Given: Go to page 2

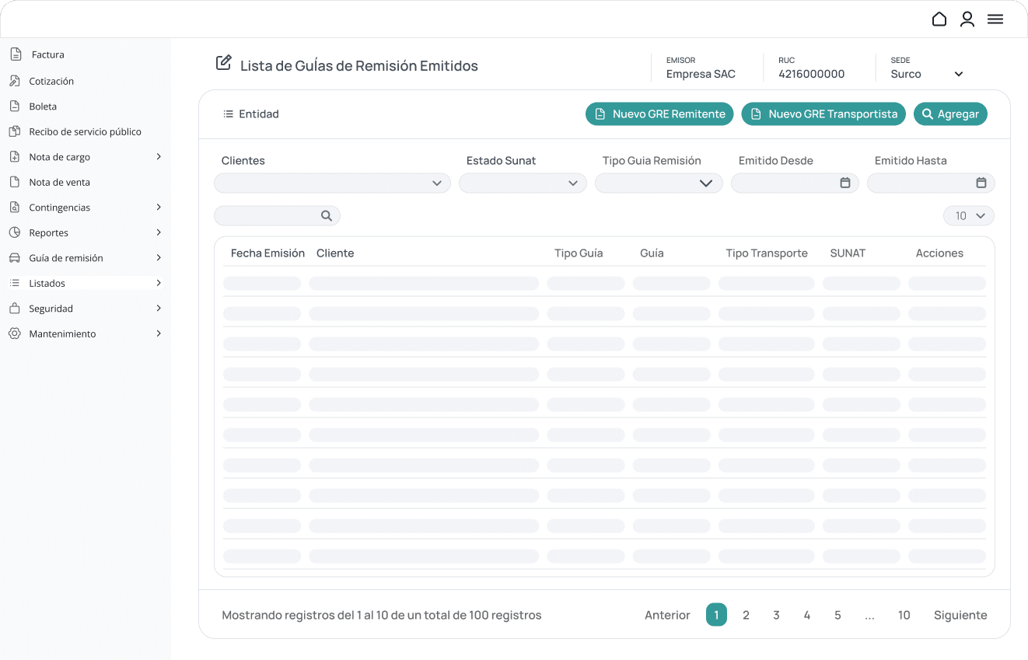Looking at the screenshot, I should 746,615.
